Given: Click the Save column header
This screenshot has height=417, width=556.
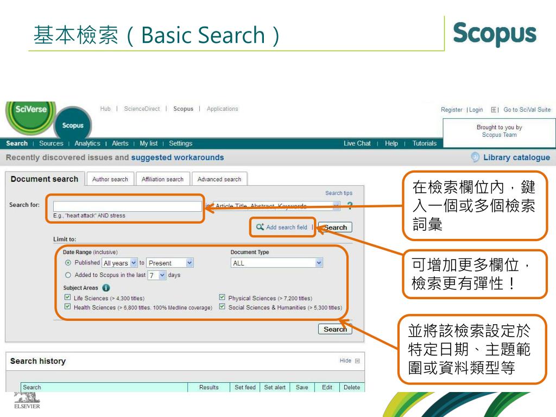Looking at the screenshot, I should pyautogui.click(x=302, y=387).
